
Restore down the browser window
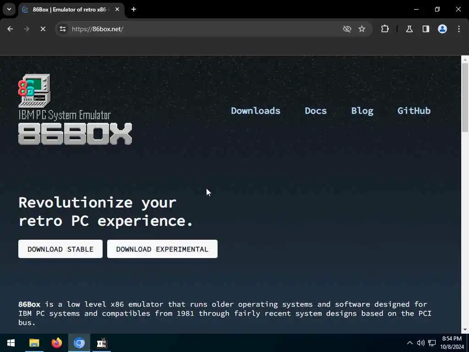(x=437, y=9)
